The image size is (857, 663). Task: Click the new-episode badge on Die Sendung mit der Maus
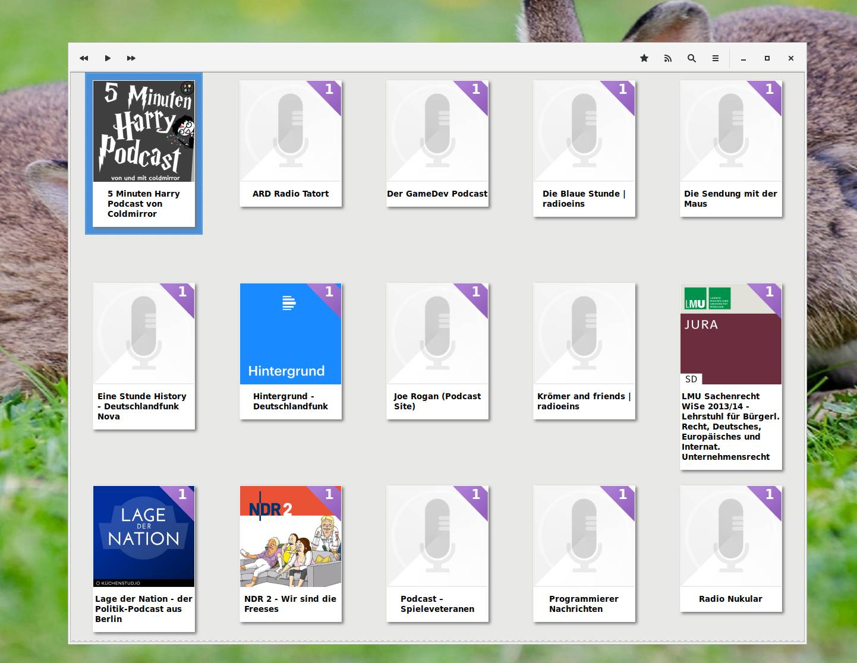769,91
